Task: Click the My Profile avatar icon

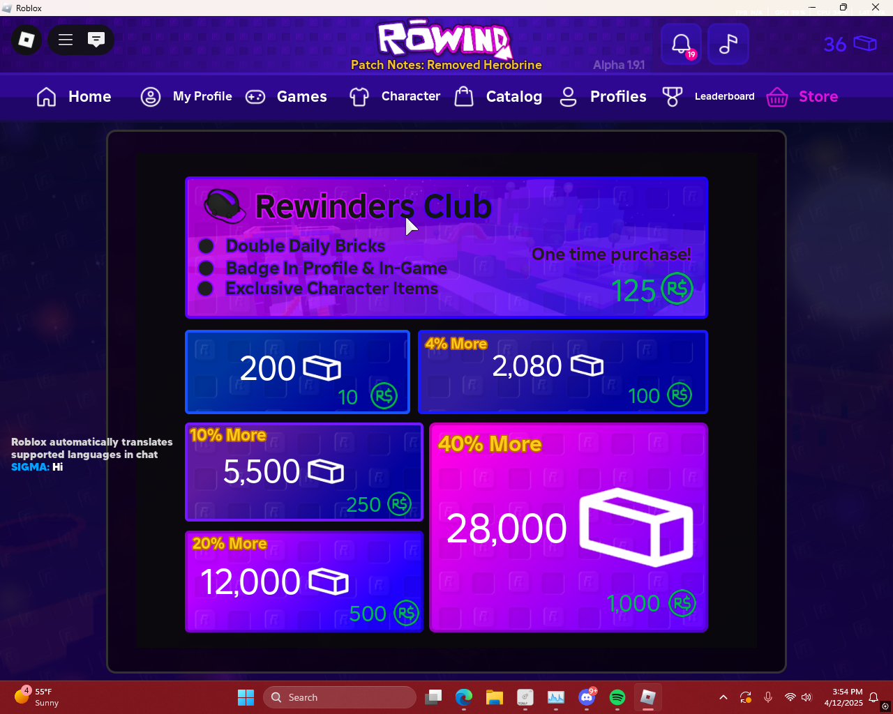Action: (x=151, y=97)
